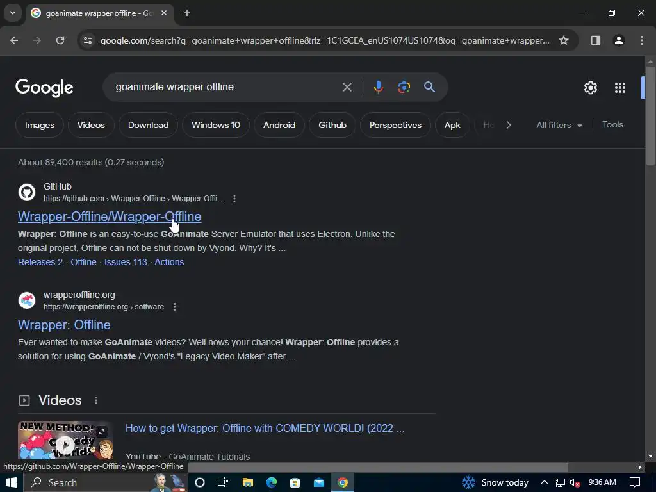Select the Windows 10 filter chip
This screenshot has width=656, height=492.
tap(216, 125)
